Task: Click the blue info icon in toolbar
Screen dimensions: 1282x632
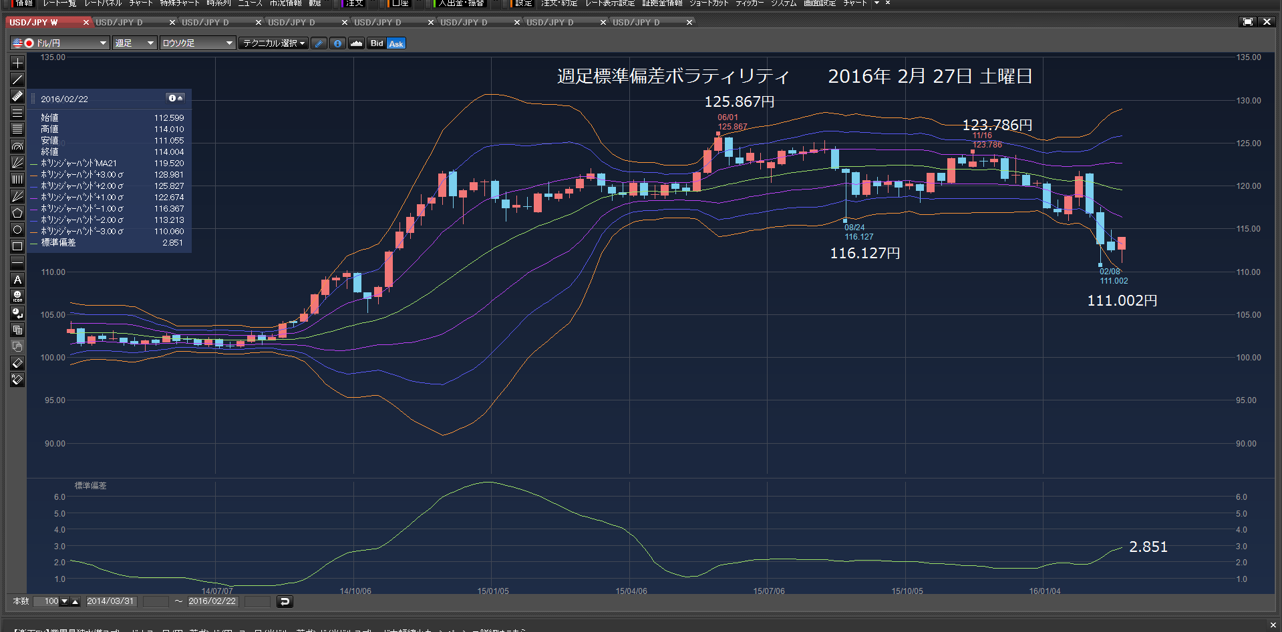Action: click(337, 43)
